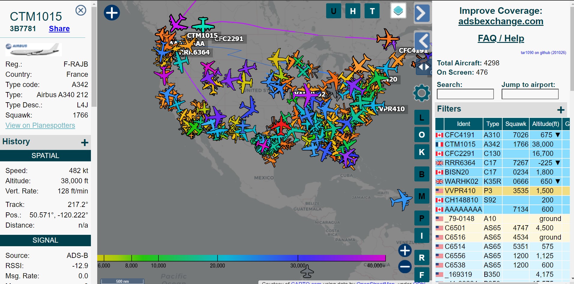Click blue aircraft icon near Haiti
This screenshot has height=284, width=574.
tap(401, 199)
